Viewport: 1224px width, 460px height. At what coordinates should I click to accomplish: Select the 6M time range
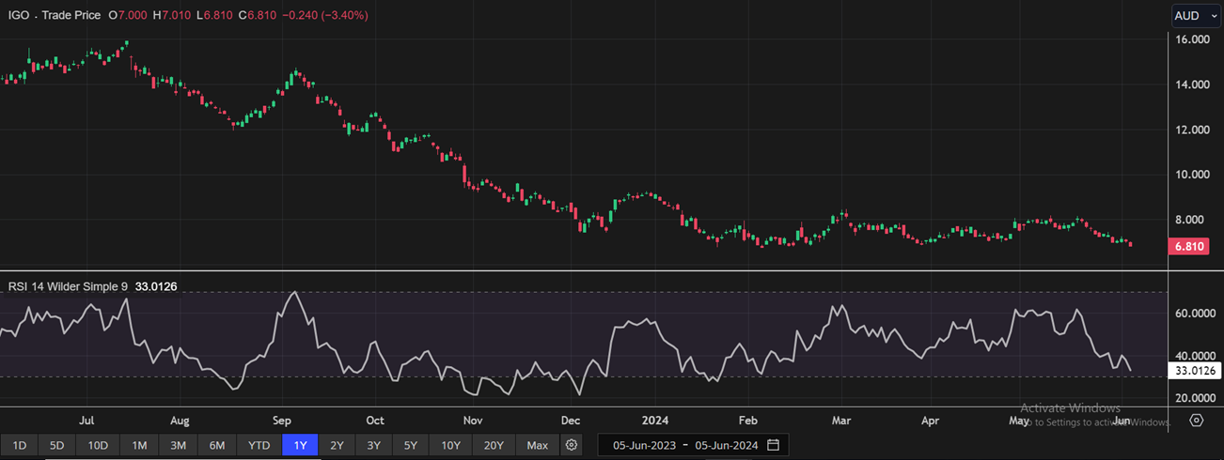tap(216, 444)
